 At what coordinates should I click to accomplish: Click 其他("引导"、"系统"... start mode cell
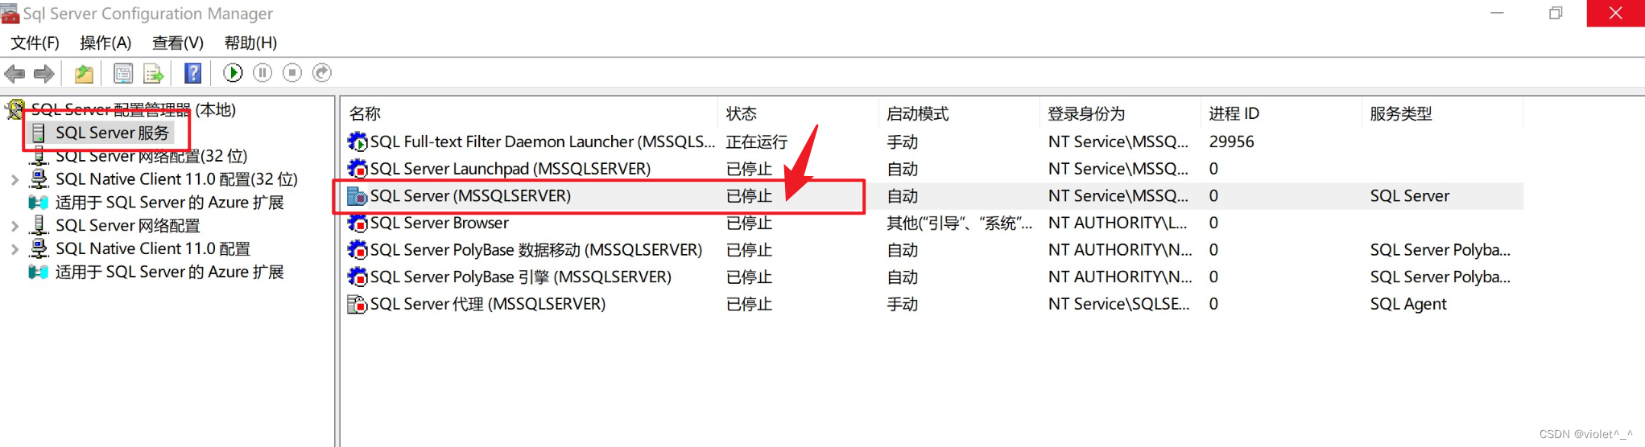click(x=960, y=223)
